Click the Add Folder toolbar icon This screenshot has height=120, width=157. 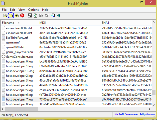(11, 16)
